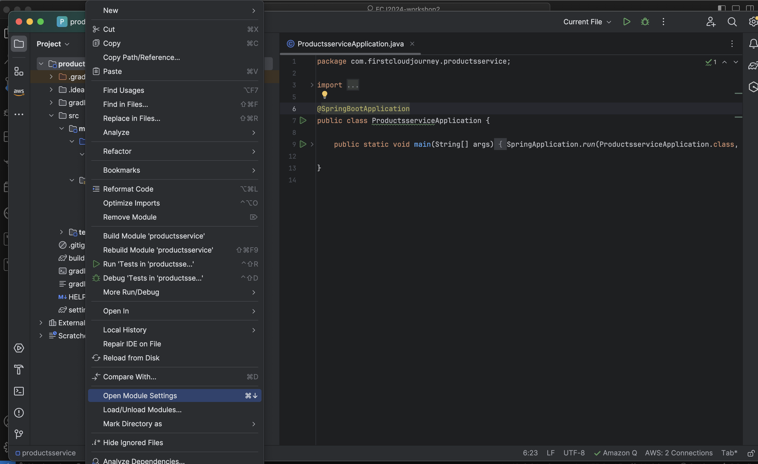Show more tool windows ellipsis icon
The image size is (758, 464).
19,114
